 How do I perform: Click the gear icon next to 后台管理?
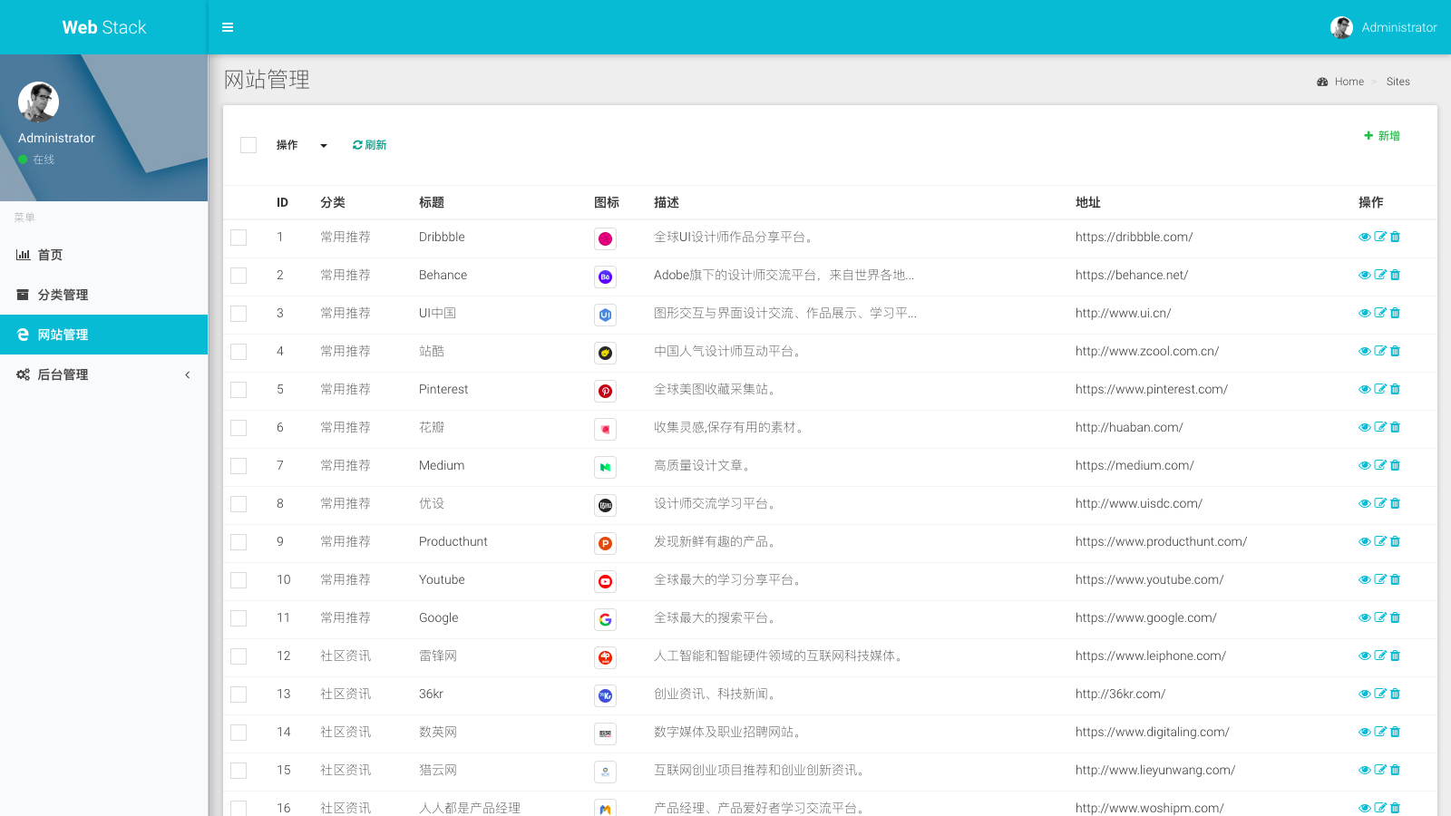coord(23,374)
